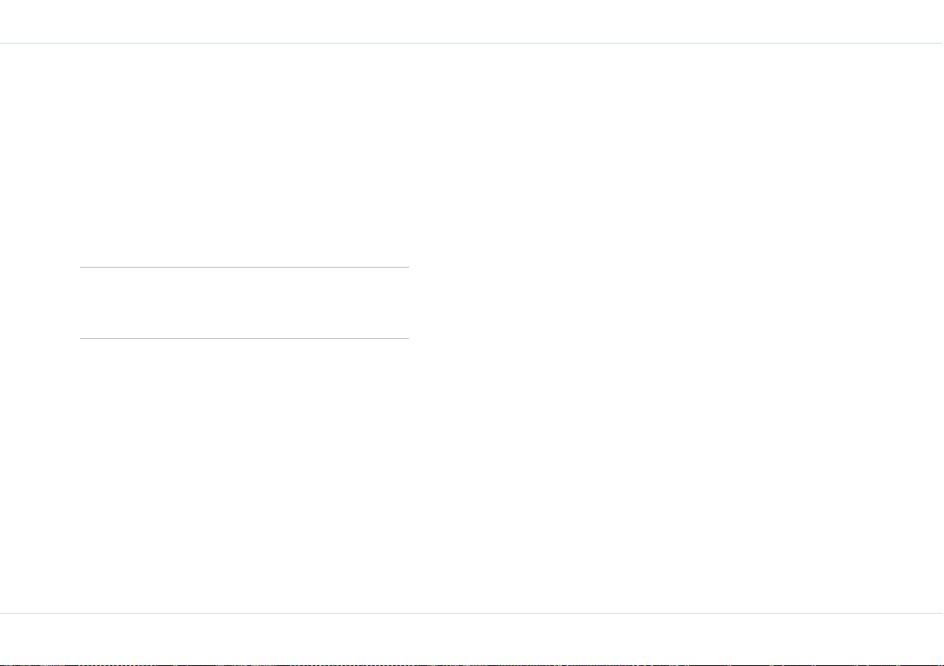Click the dashed border at the bottom edge
This screenshot has height=666, width=944.
pos(472,664)
